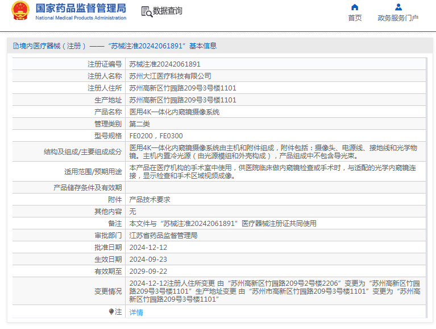
Task: Click the 适用范围 intended use description
Action: point(272,172)
